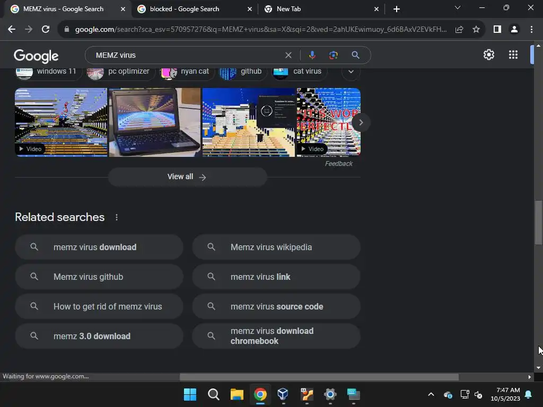Reload the current page

click(x=46, y=30)
